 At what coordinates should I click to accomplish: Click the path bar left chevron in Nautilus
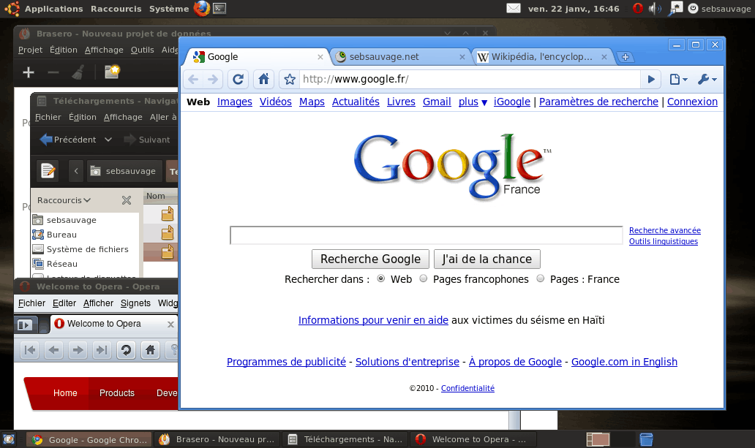click(x=76, y=171)
